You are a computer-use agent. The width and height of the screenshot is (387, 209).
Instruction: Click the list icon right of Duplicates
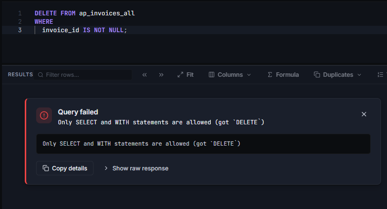(x=381, y=75)
